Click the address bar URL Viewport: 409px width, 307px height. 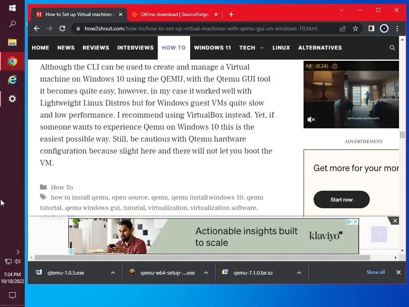(201, 28)
